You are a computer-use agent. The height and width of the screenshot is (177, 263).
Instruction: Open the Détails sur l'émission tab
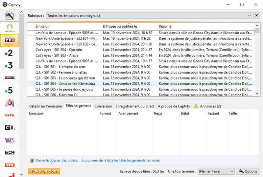(x=45, y=106)
